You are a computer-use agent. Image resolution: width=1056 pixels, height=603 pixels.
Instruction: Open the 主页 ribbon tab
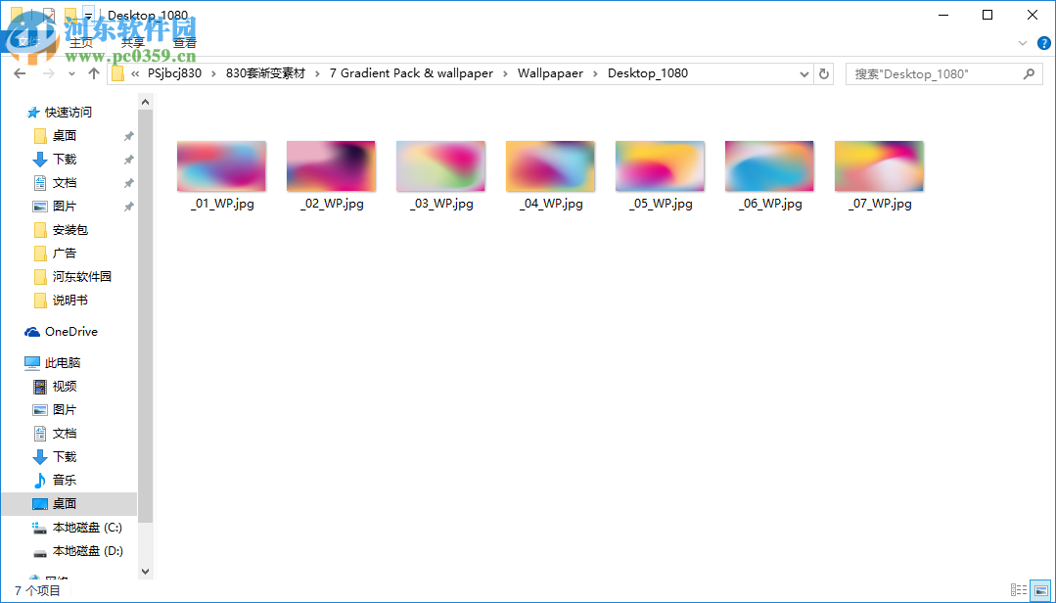[81, 42]
